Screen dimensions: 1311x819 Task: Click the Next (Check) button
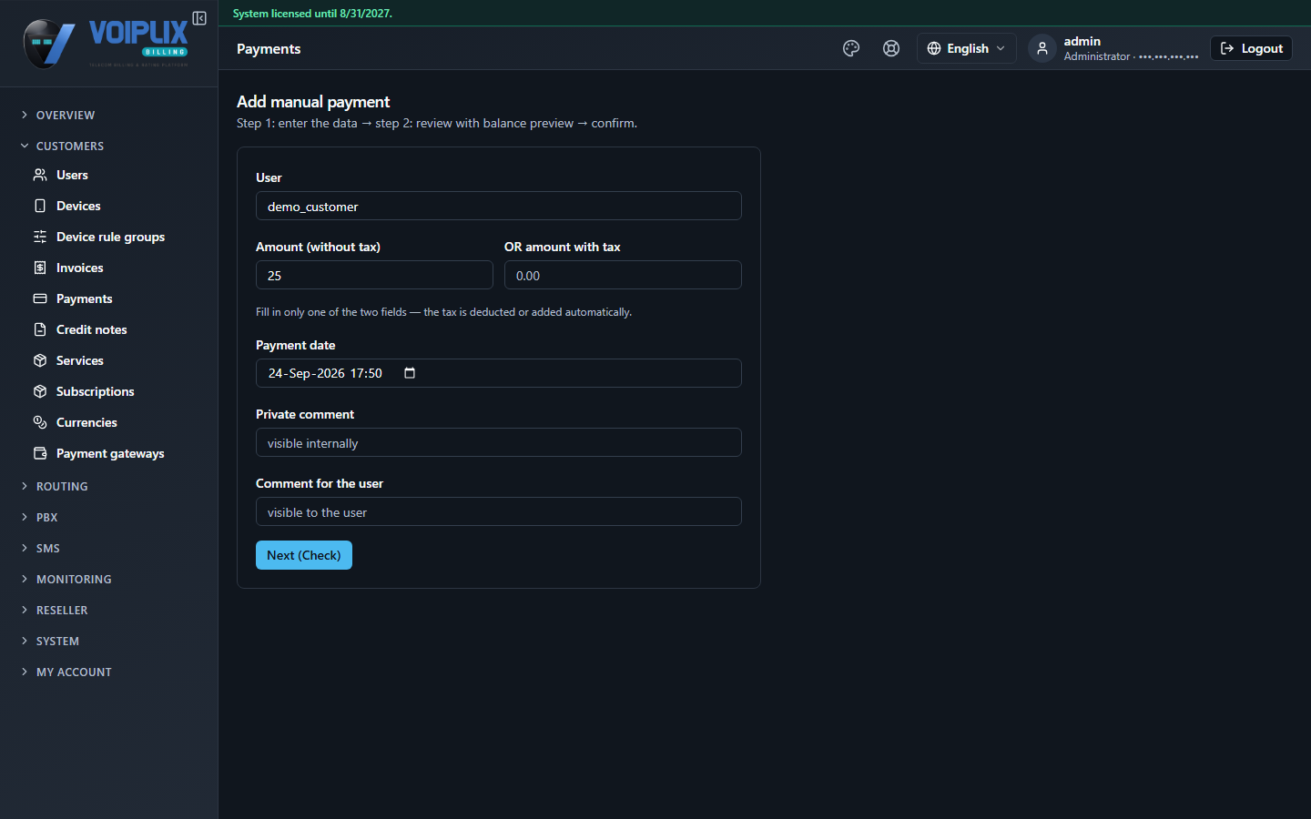click(x=304, y=555)
